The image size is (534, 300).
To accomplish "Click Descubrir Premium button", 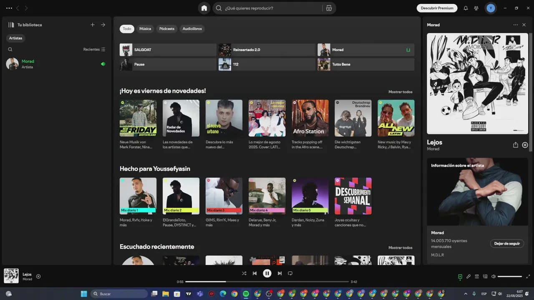I will (x=437, y=8).
